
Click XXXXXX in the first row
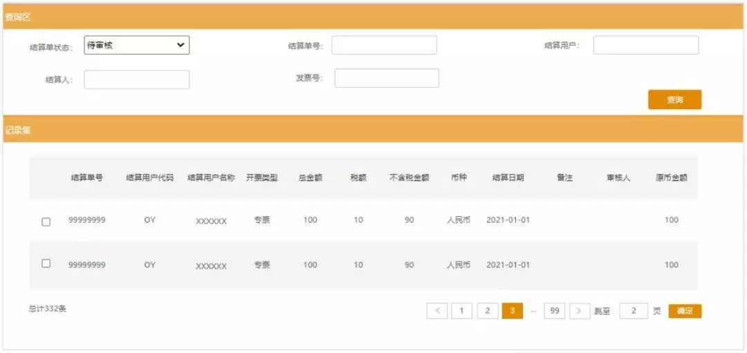pos(211,221)
